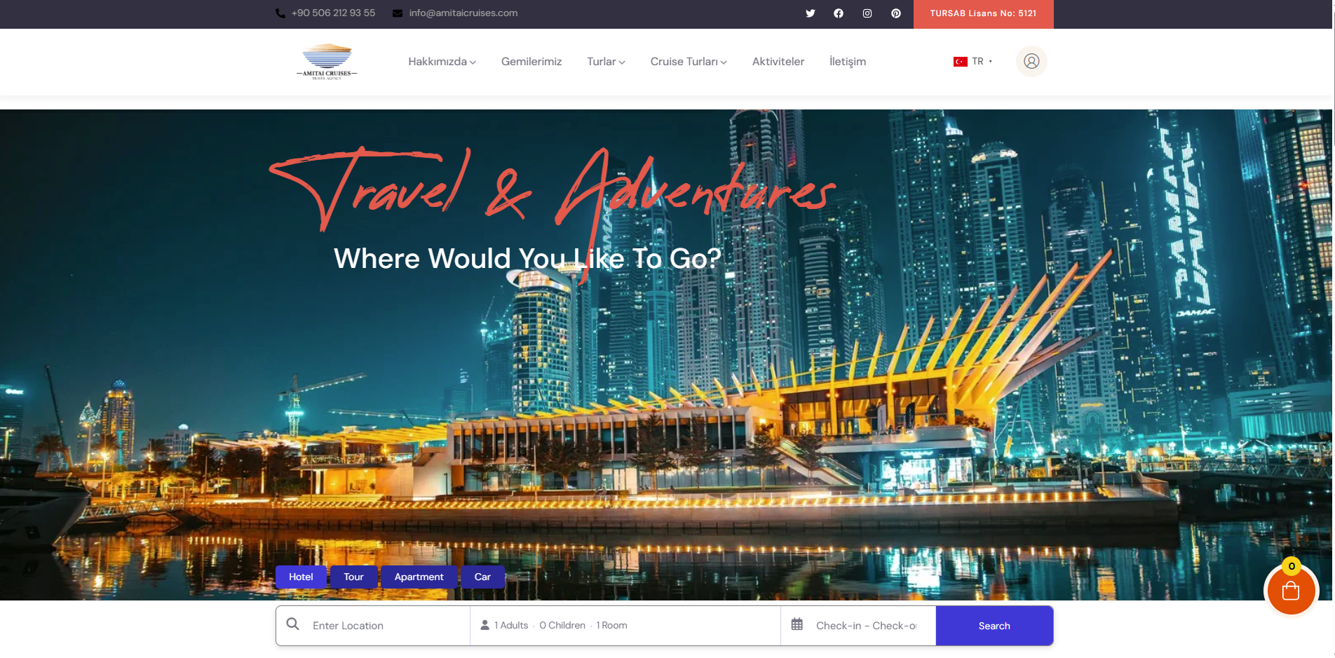This screenshot has height=658, width=1335.
Task: Open the Aktiviteler page
Action: point(778,62)
